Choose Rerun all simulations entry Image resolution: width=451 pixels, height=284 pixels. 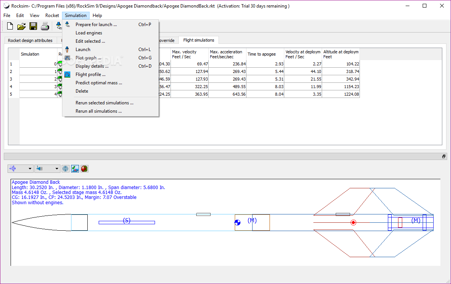pos(110,111)
